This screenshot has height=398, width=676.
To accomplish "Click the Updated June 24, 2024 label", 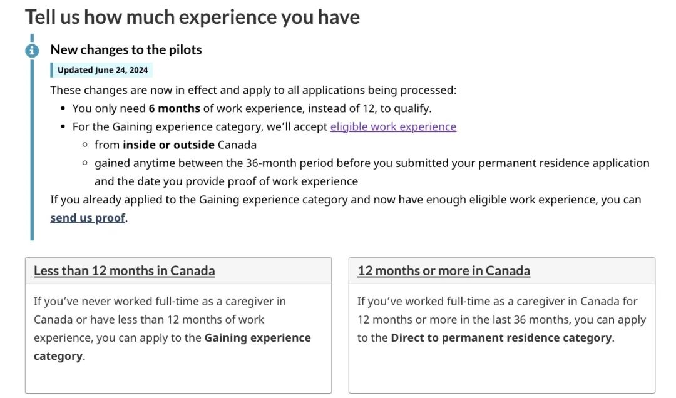I will click(102, 70).
